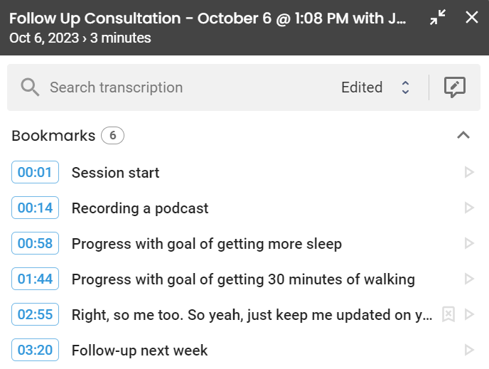This screenshot has height=369, width=489.
Task: Click the magnifying glass search icon
Action: [30, 87]
